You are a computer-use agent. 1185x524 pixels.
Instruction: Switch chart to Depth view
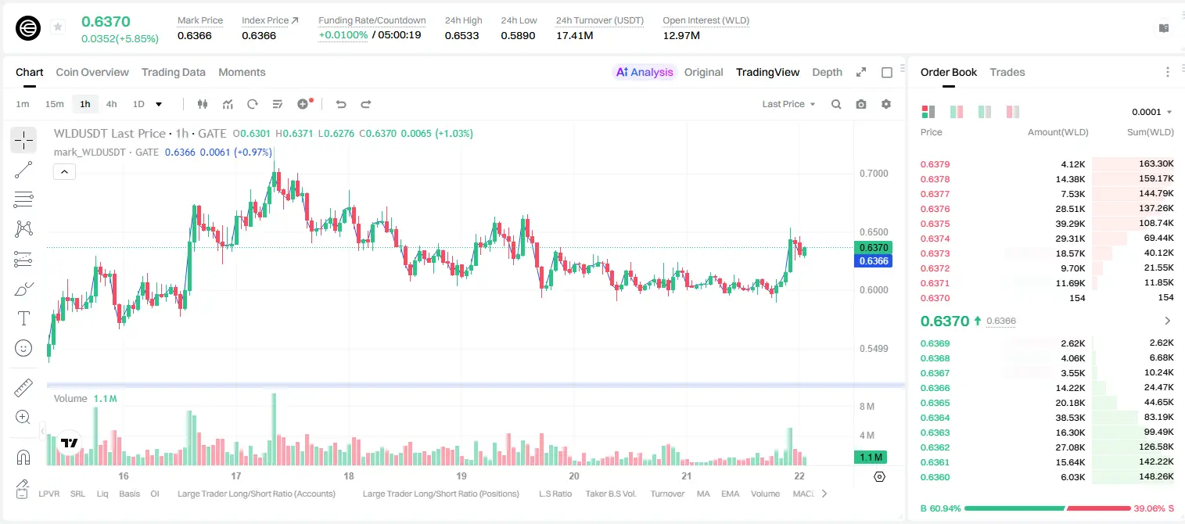coord(827,72)
